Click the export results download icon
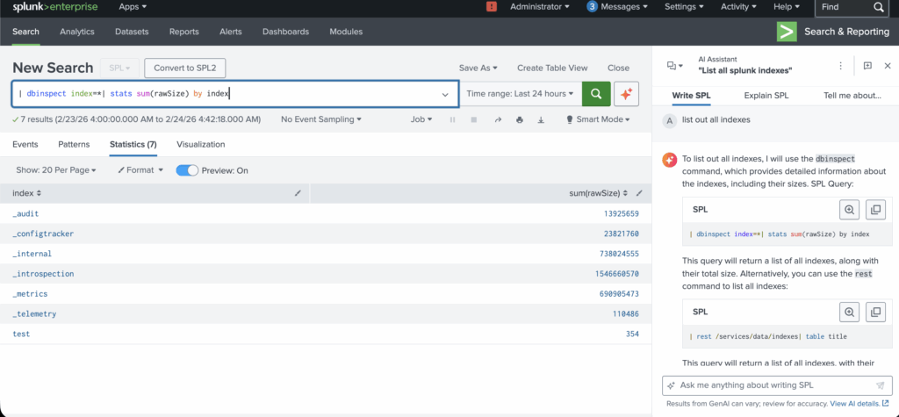Image resolution: width=899 pixels, height=417 pixels. tap(541, 119)
